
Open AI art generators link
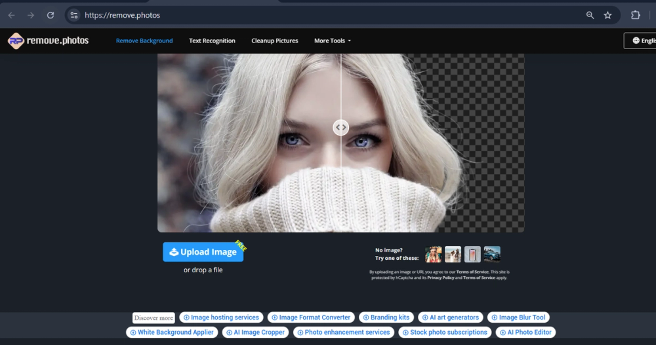point(451,318)
